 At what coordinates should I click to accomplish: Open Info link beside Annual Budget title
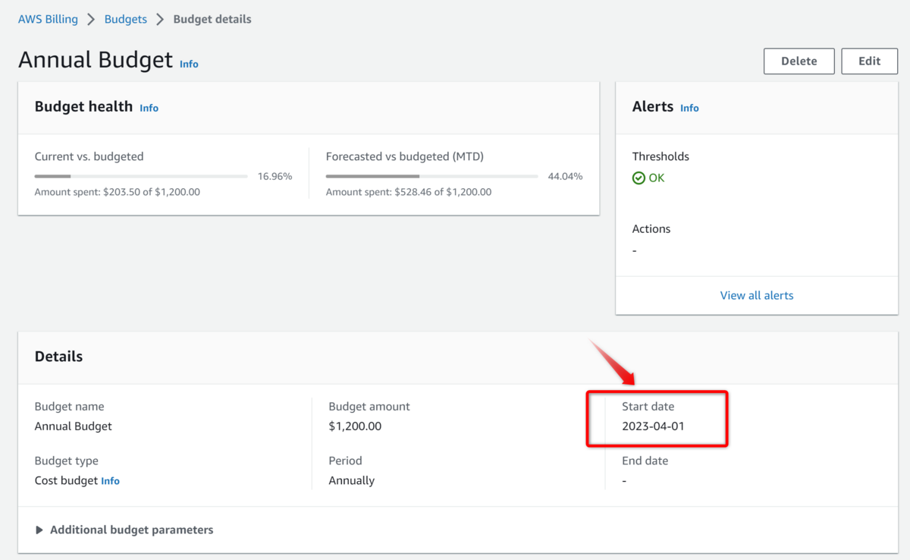189,64
